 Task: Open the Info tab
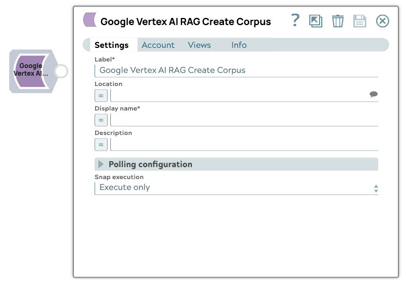click(239, 45)
